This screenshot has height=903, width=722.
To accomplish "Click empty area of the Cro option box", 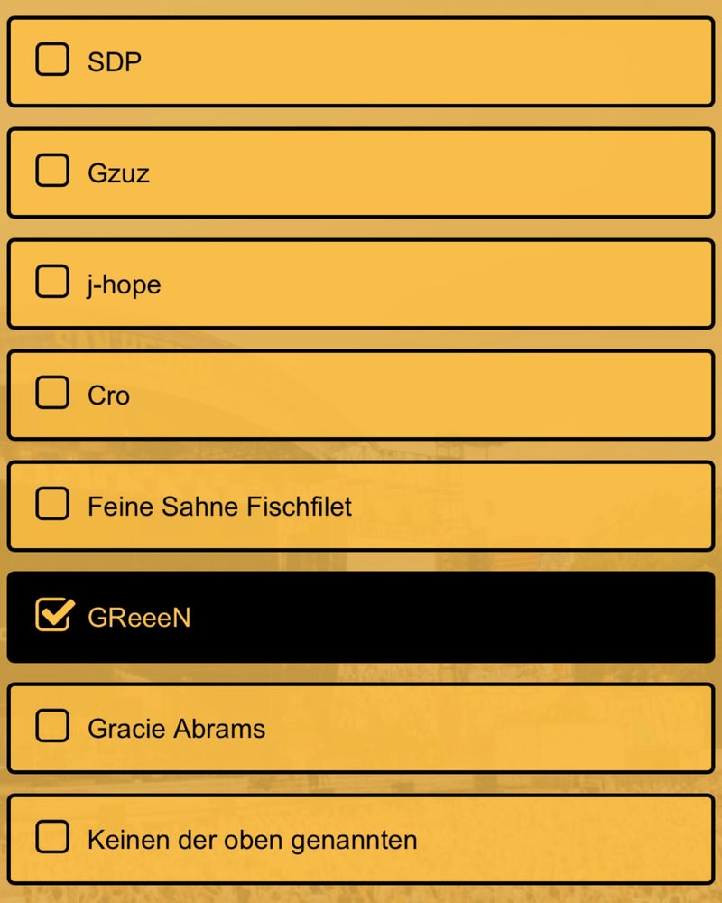I will click(451, 395).
